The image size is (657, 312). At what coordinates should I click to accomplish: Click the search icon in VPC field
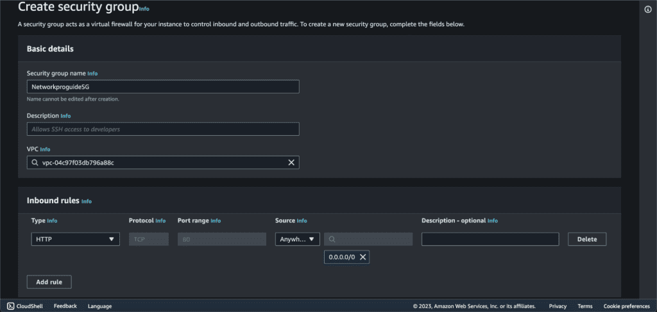click(x=35, y=162)
